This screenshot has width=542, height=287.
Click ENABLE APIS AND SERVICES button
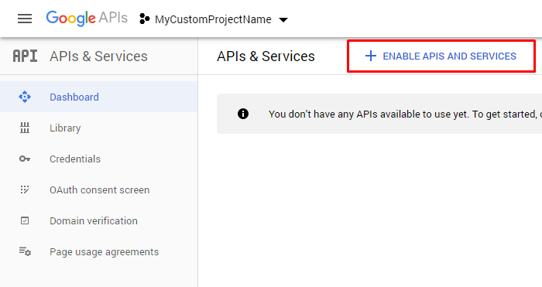pyautogui.click(x=441, y=56)
